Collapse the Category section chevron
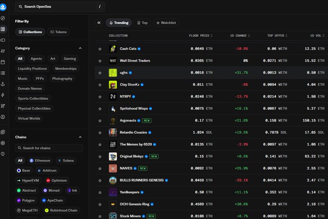The height and width of the screenshot is (219, 328). coord(80,48)
